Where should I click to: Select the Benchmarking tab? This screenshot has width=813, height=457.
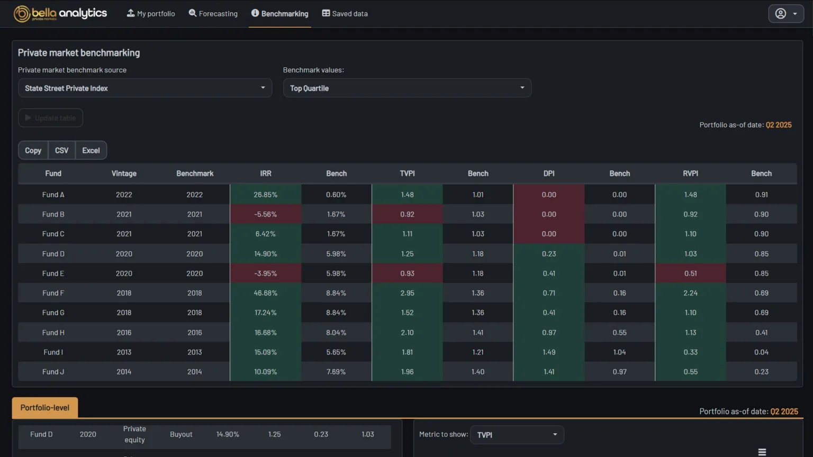(279, 14)
